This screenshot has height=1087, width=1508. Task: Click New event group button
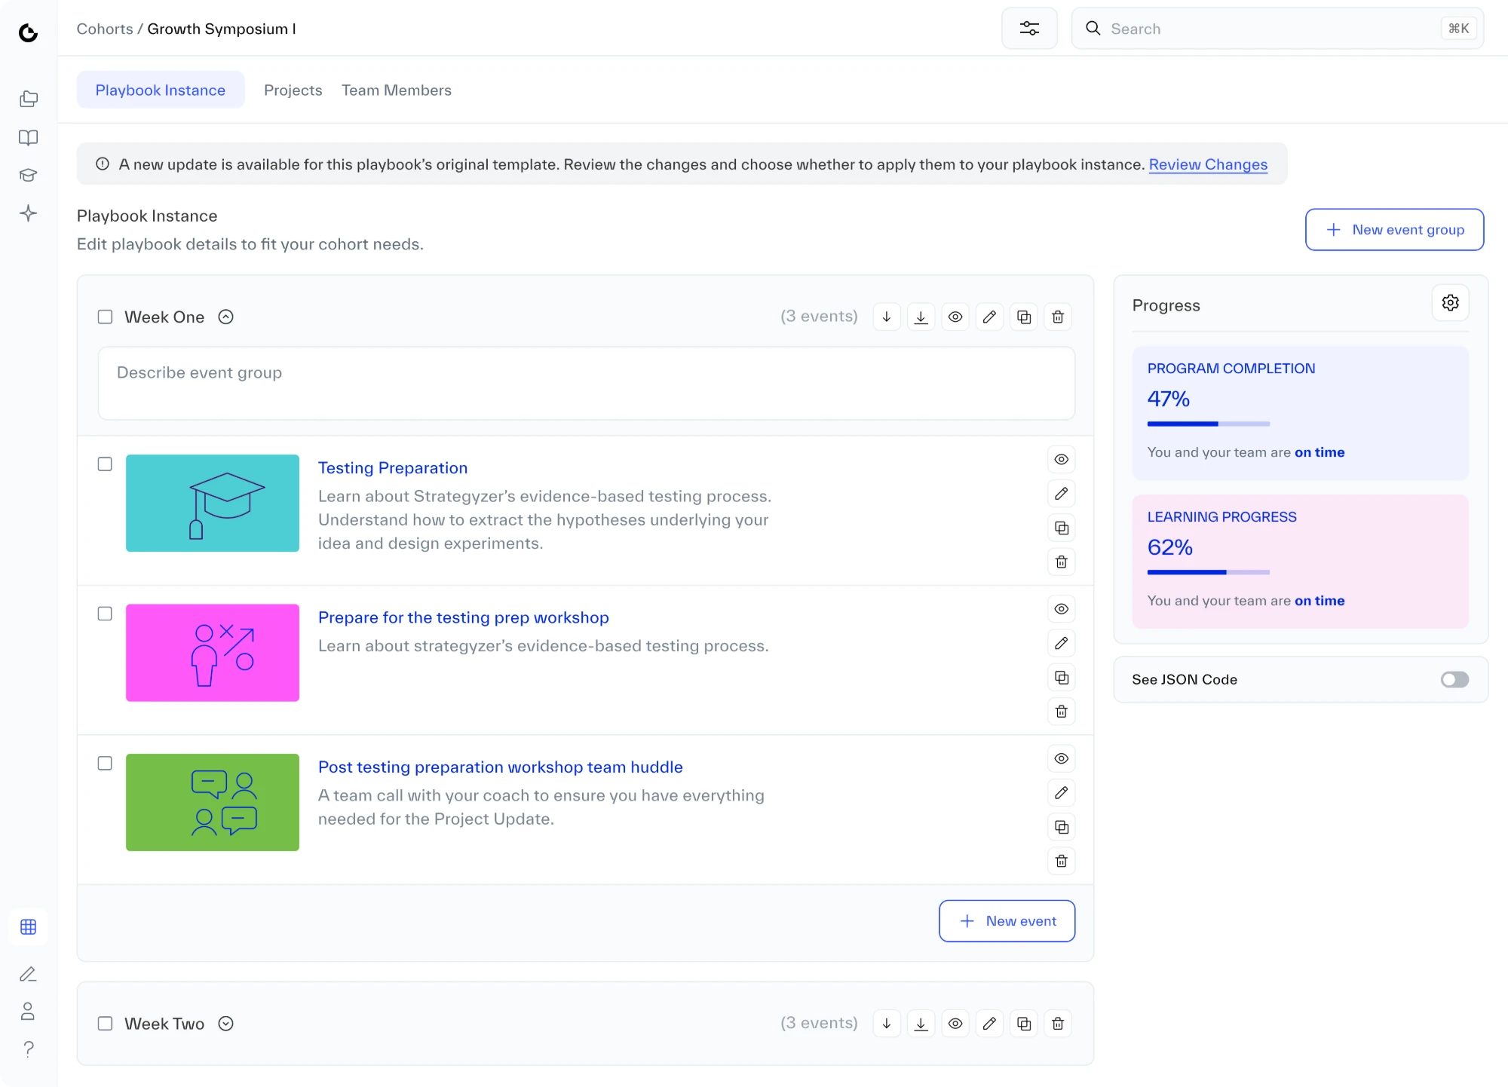click(1394, 229)
